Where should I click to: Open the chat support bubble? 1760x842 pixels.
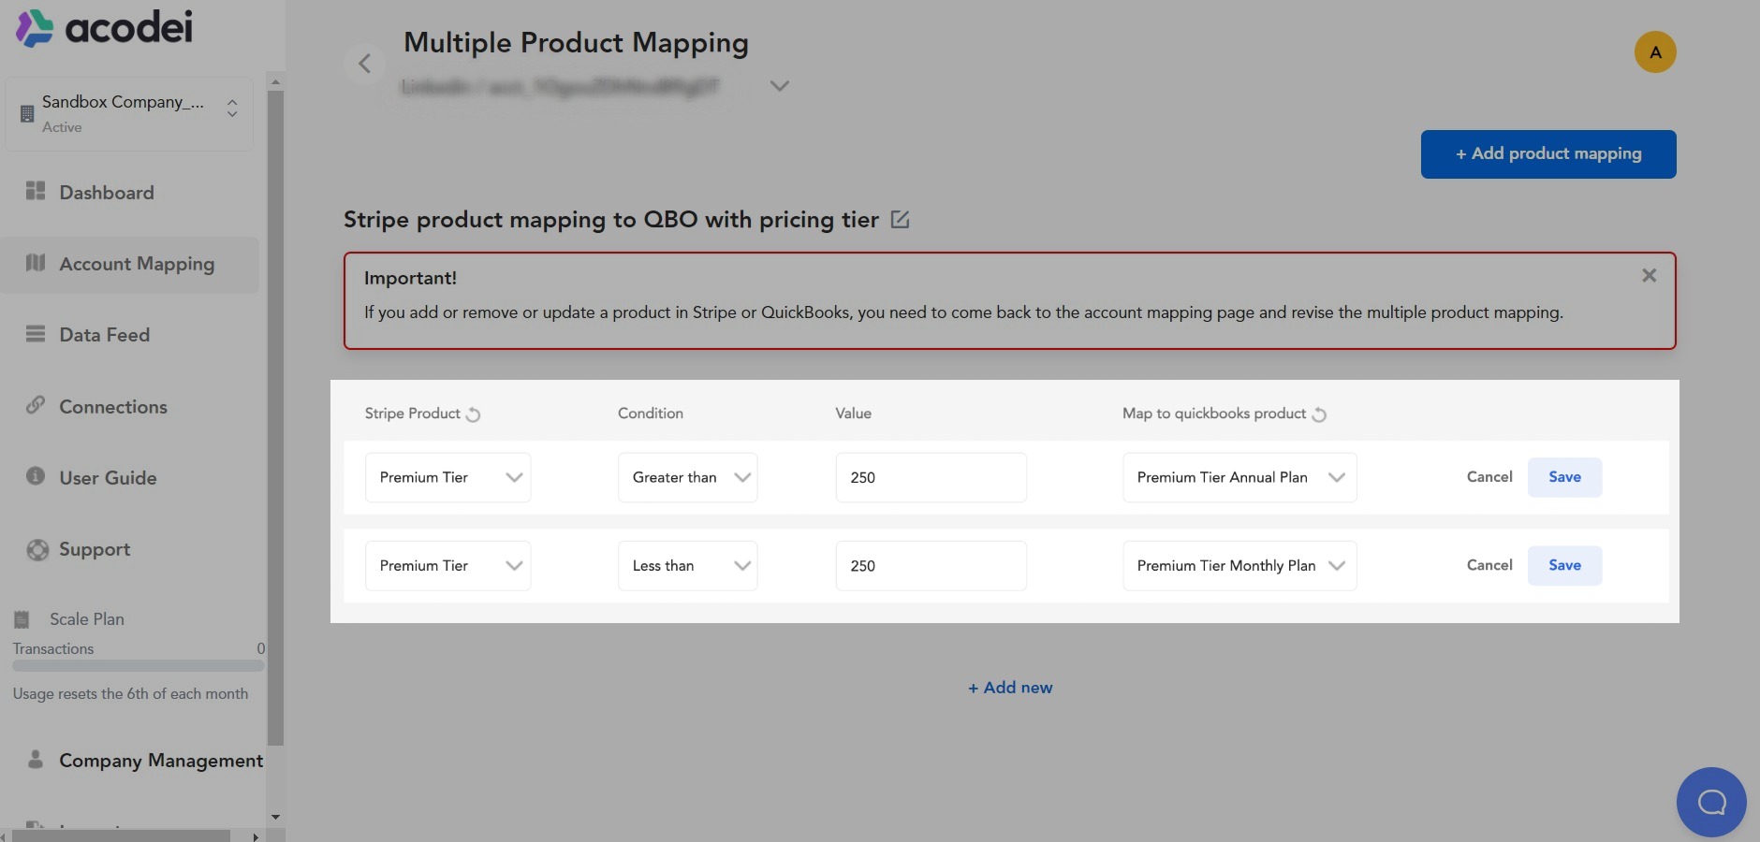(1711, 802)
